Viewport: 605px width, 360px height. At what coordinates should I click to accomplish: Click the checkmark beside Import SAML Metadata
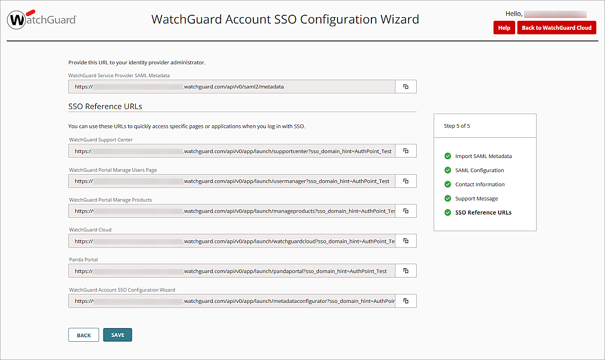pos(448,156)
